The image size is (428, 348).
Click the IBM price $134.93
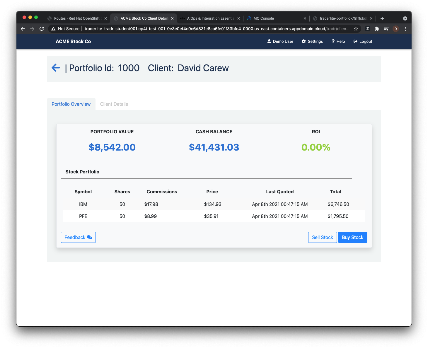(213, 204)
